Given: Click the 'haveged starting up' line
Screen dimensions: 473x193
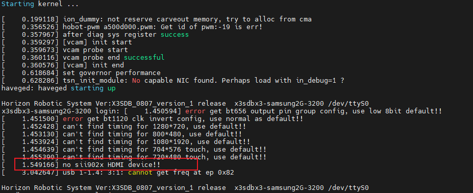Looking at the screenshot, I should pos(59,88).
